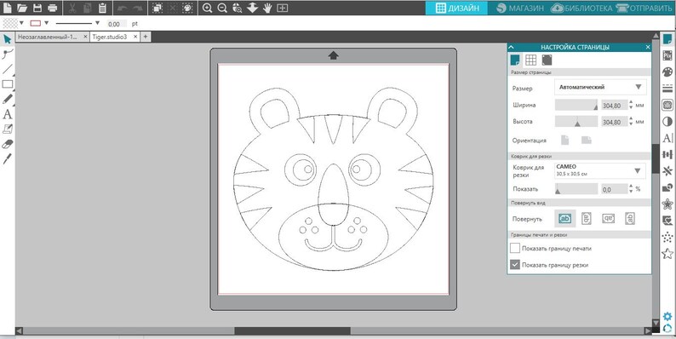Choose the Text tool letter A
The width and height of the screenshot is (676, 339).
(8, 114)
